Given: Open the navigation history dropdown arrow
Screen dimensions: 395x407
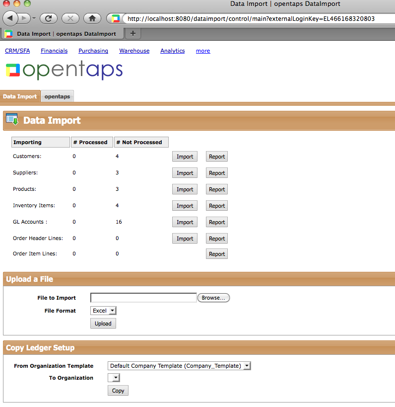Looking at the screenshot, I should click(34, 18).
